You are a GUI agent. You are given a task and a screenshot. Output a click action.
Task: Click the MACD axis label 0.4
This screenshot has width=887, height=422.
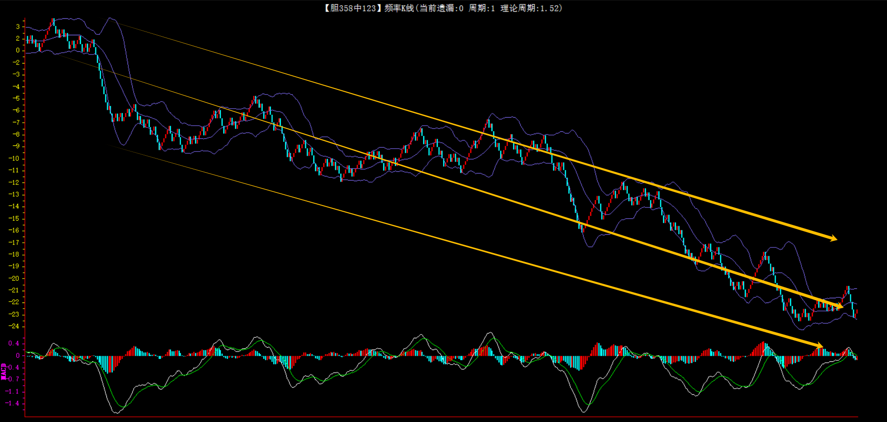tap(14, 343)
